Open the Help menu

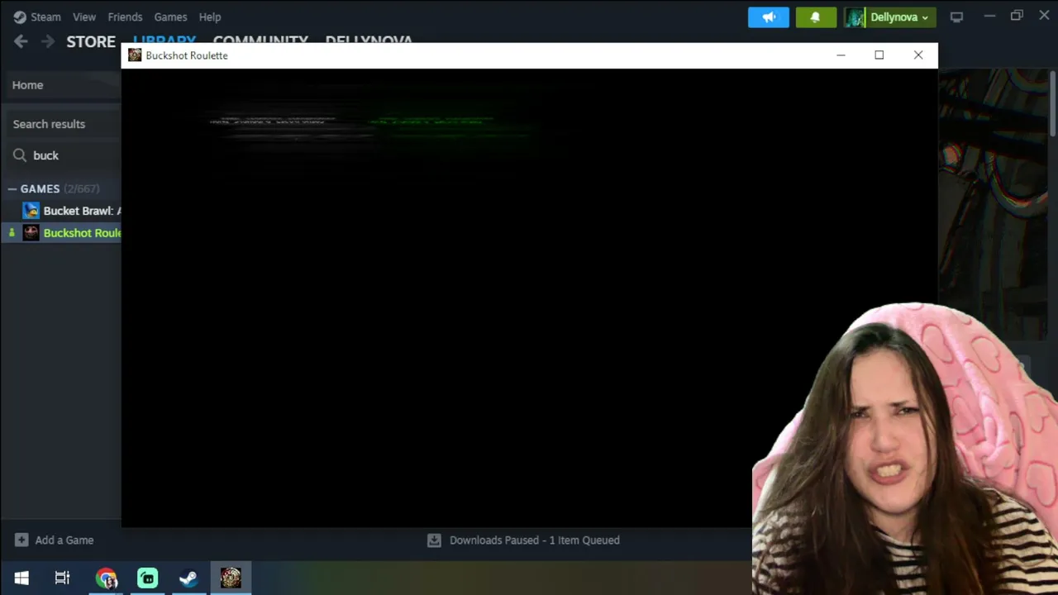[210, 17]
